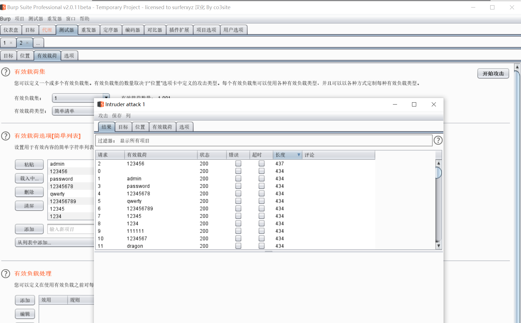This screenshot has height=323, width=521.
Task: Click the help icon beside 有效负载处理 heading
Action: (x=6, y=274)
